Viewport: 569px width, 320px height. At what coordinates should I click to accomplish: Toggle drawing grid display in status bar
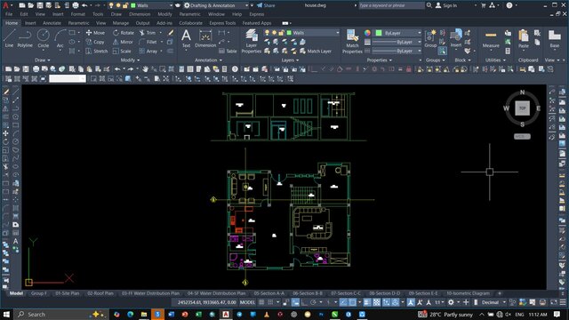[x=261, y=302]
